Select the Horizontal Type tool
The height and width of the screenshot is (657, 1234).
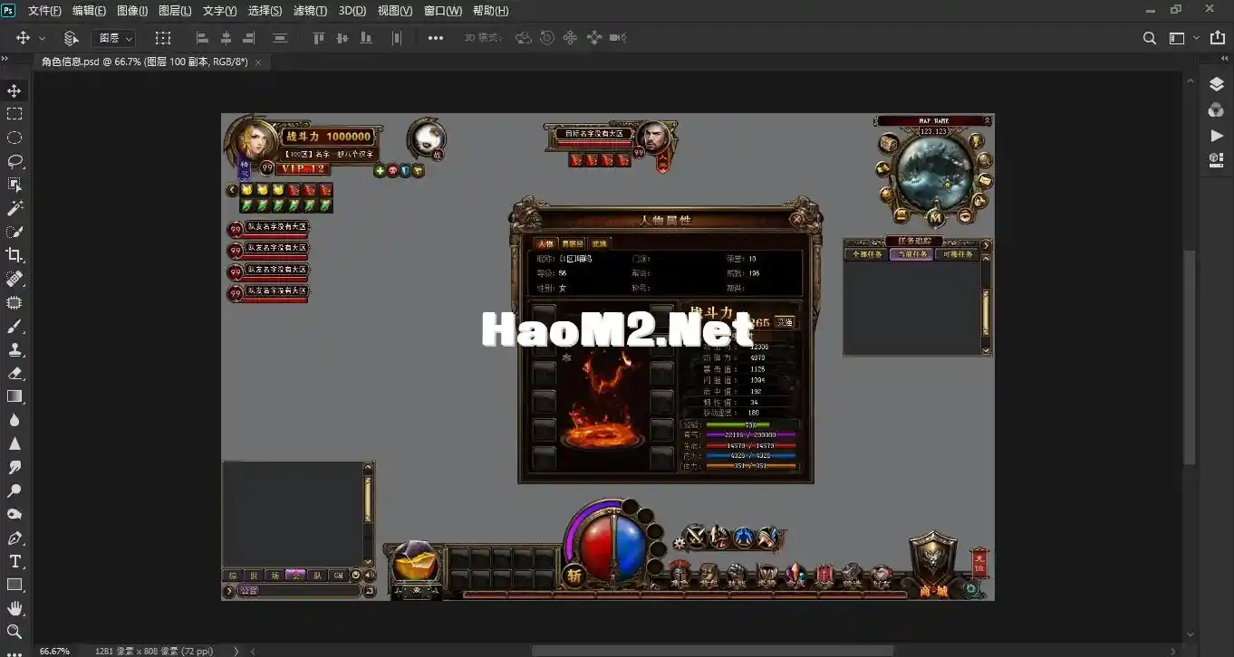tap(14, 561)
